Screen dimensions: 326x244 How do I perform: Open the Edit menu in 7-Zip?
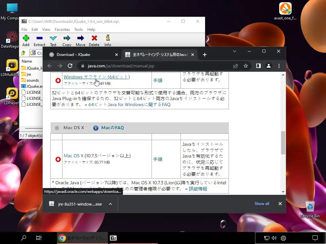click(34, 30)
